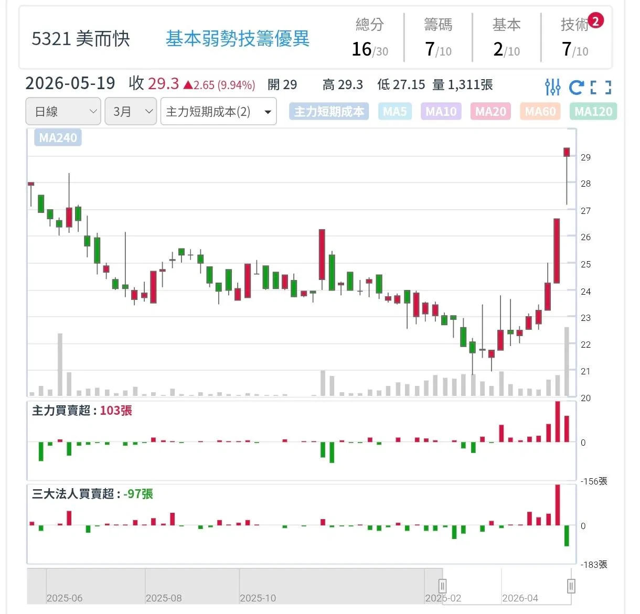
Task: Open the chart indicator settings sliders icon
Action: pyautogui.click(x=552, y=87)
